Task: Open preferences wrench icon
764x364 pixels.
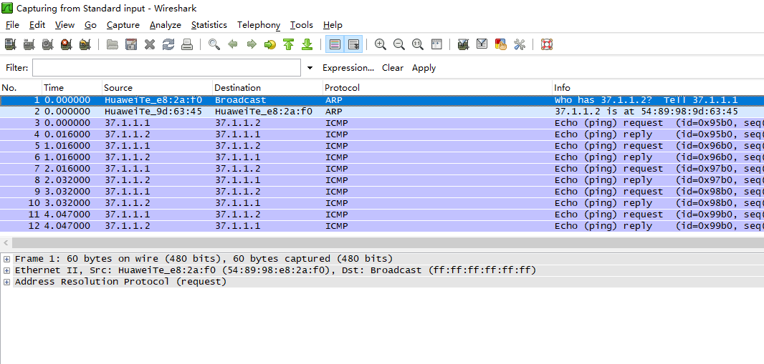Action: (x=520, y=45)
